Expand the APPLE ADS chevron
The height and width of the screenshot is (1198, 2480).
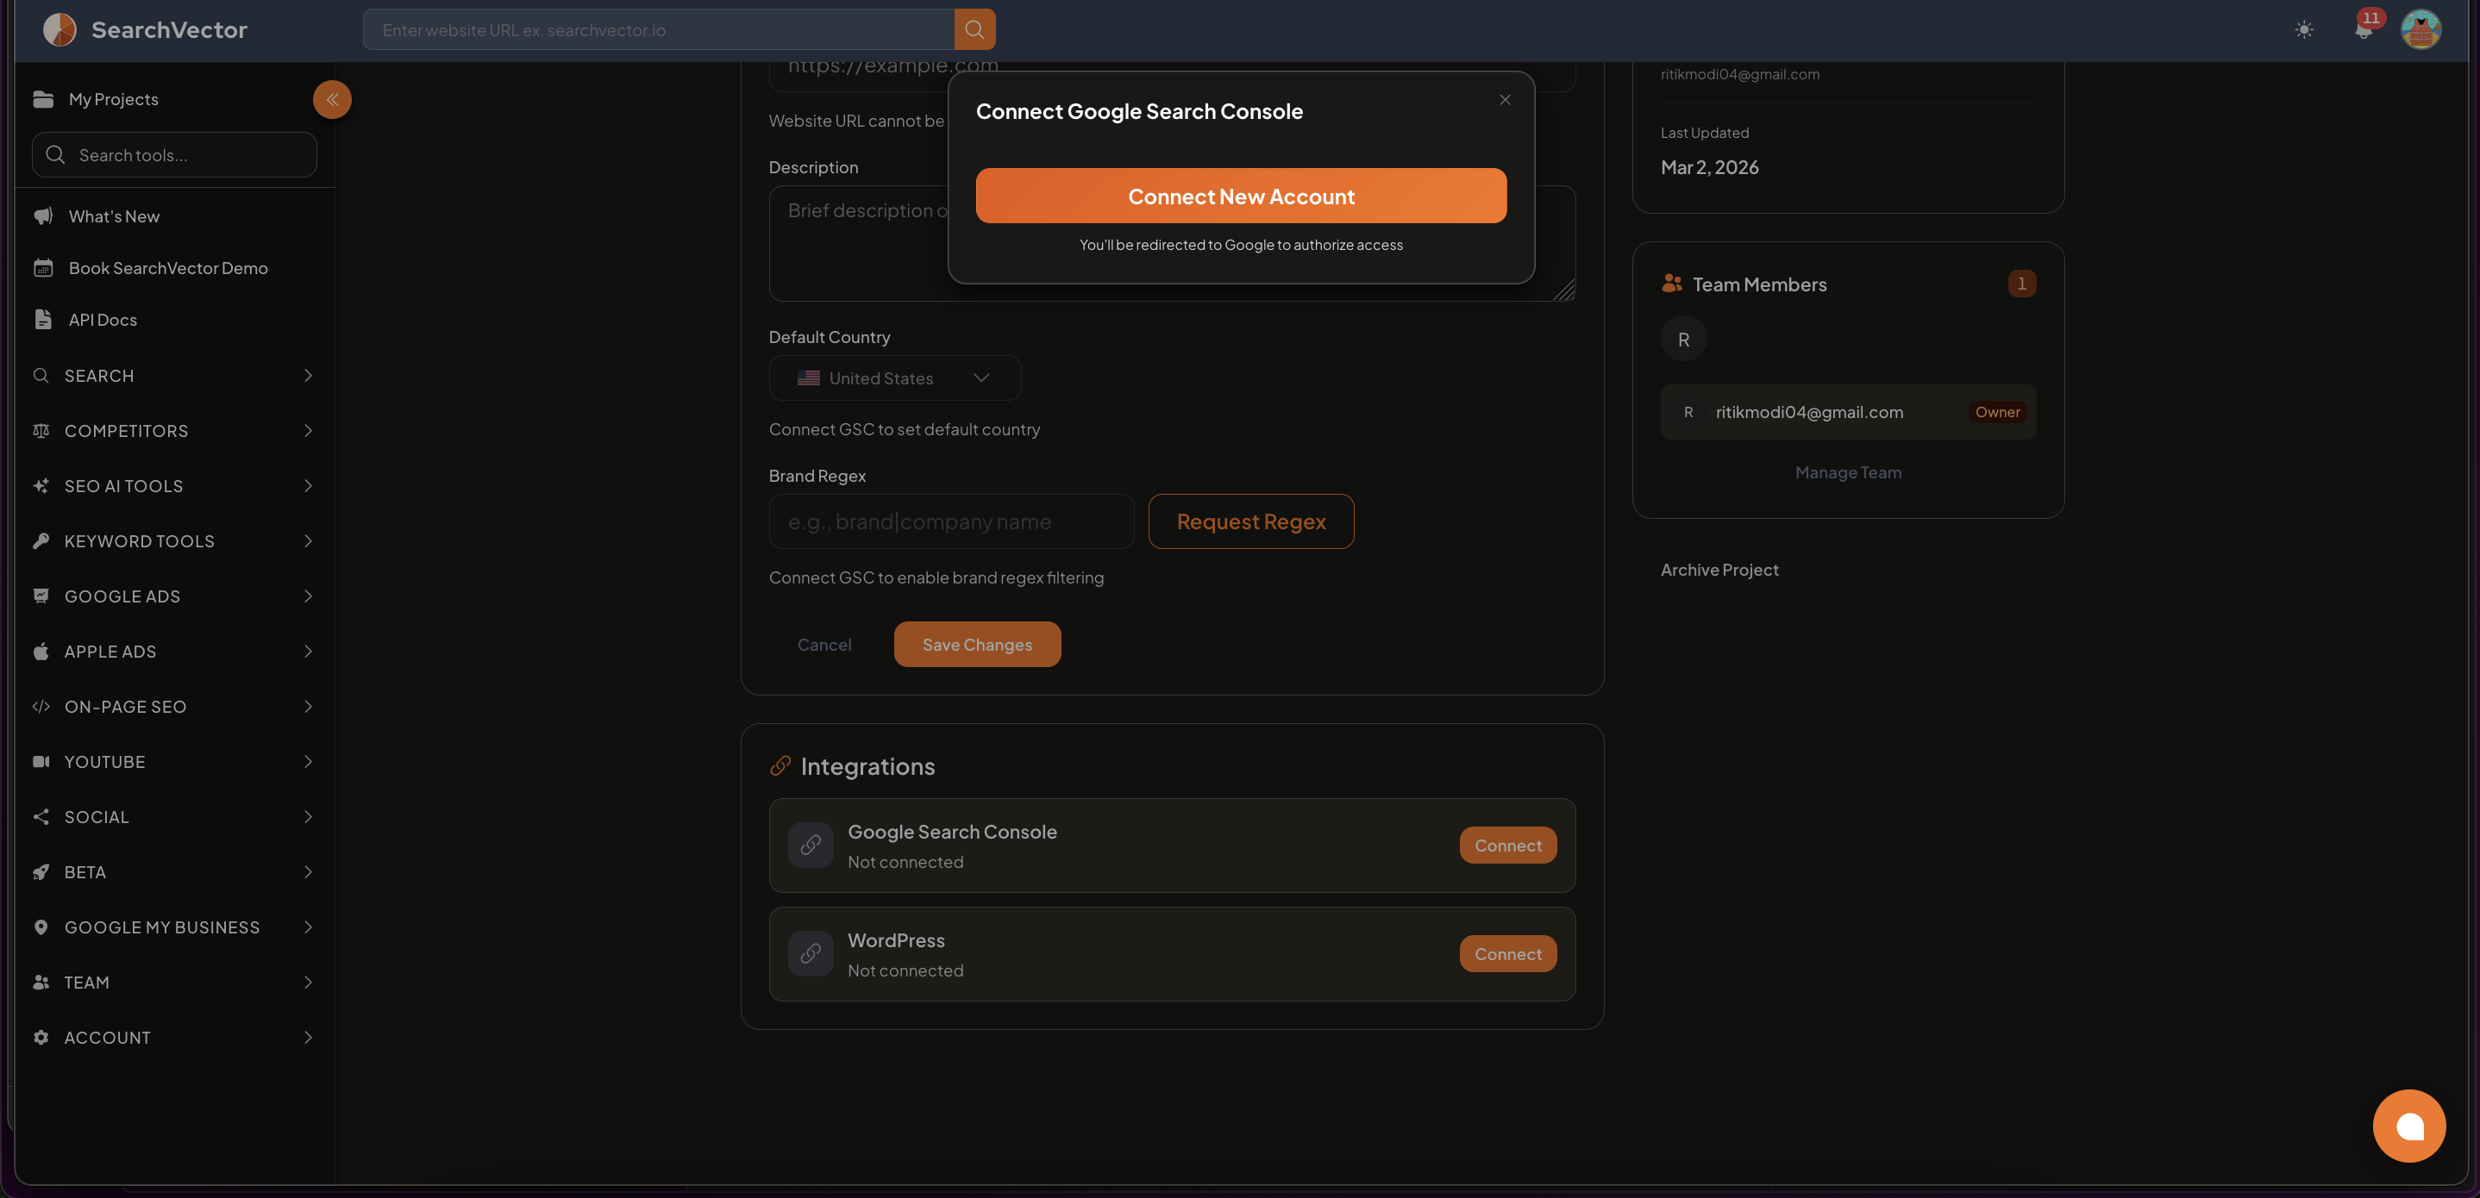click(308, 652)
